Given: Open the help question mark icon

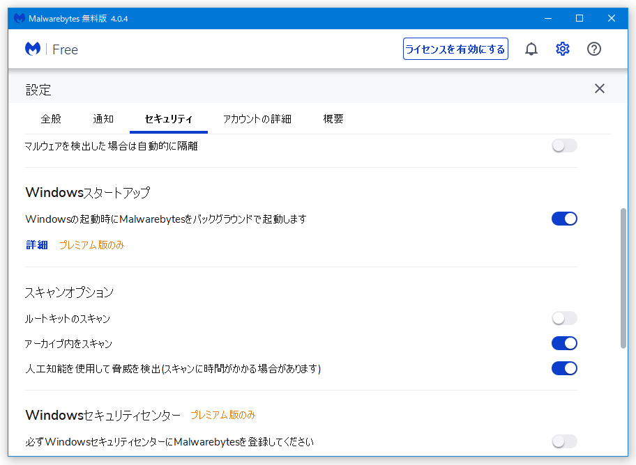Looking at the screenshot, I should (594, 49).
